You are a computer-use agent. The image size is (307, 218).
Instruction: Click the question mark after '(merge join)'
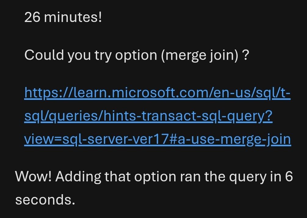tap(246, 55)
